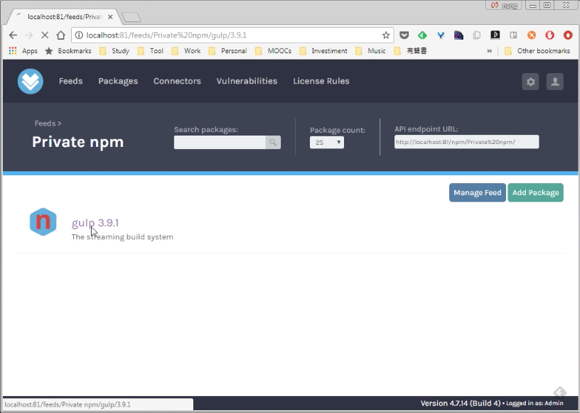Image resolution: width=580 pixels, height=413 pixels.
Task: Select the API endpoint URL field
Action: pos(466,142)
